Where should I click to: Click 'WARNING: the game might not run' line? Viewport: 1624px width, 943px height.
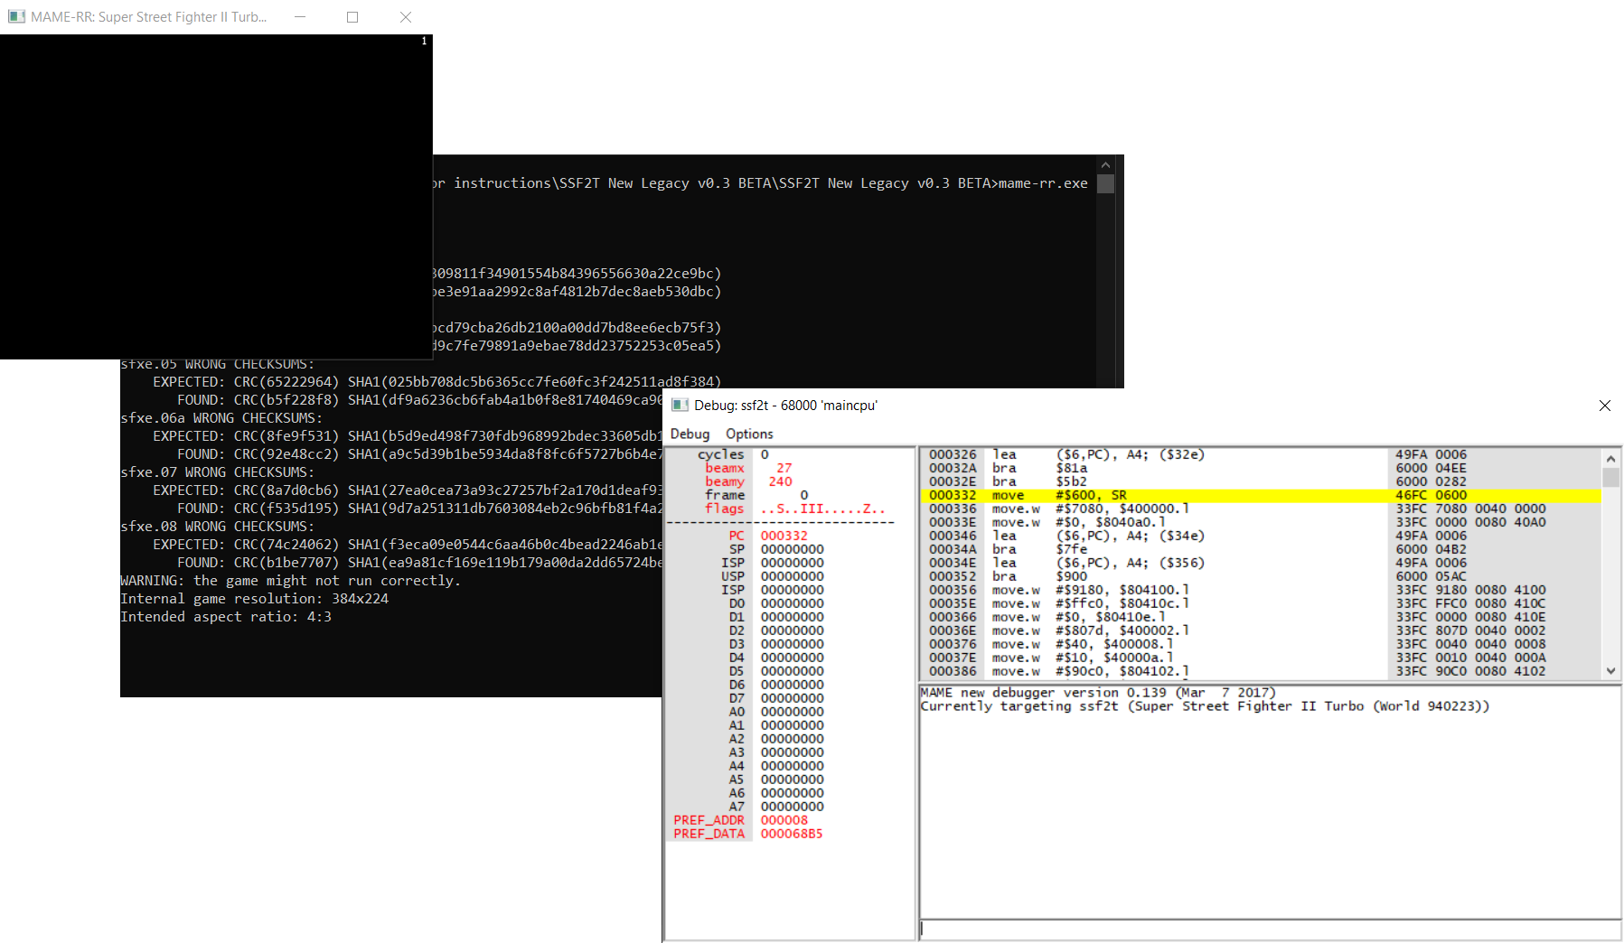click(290, 581)
